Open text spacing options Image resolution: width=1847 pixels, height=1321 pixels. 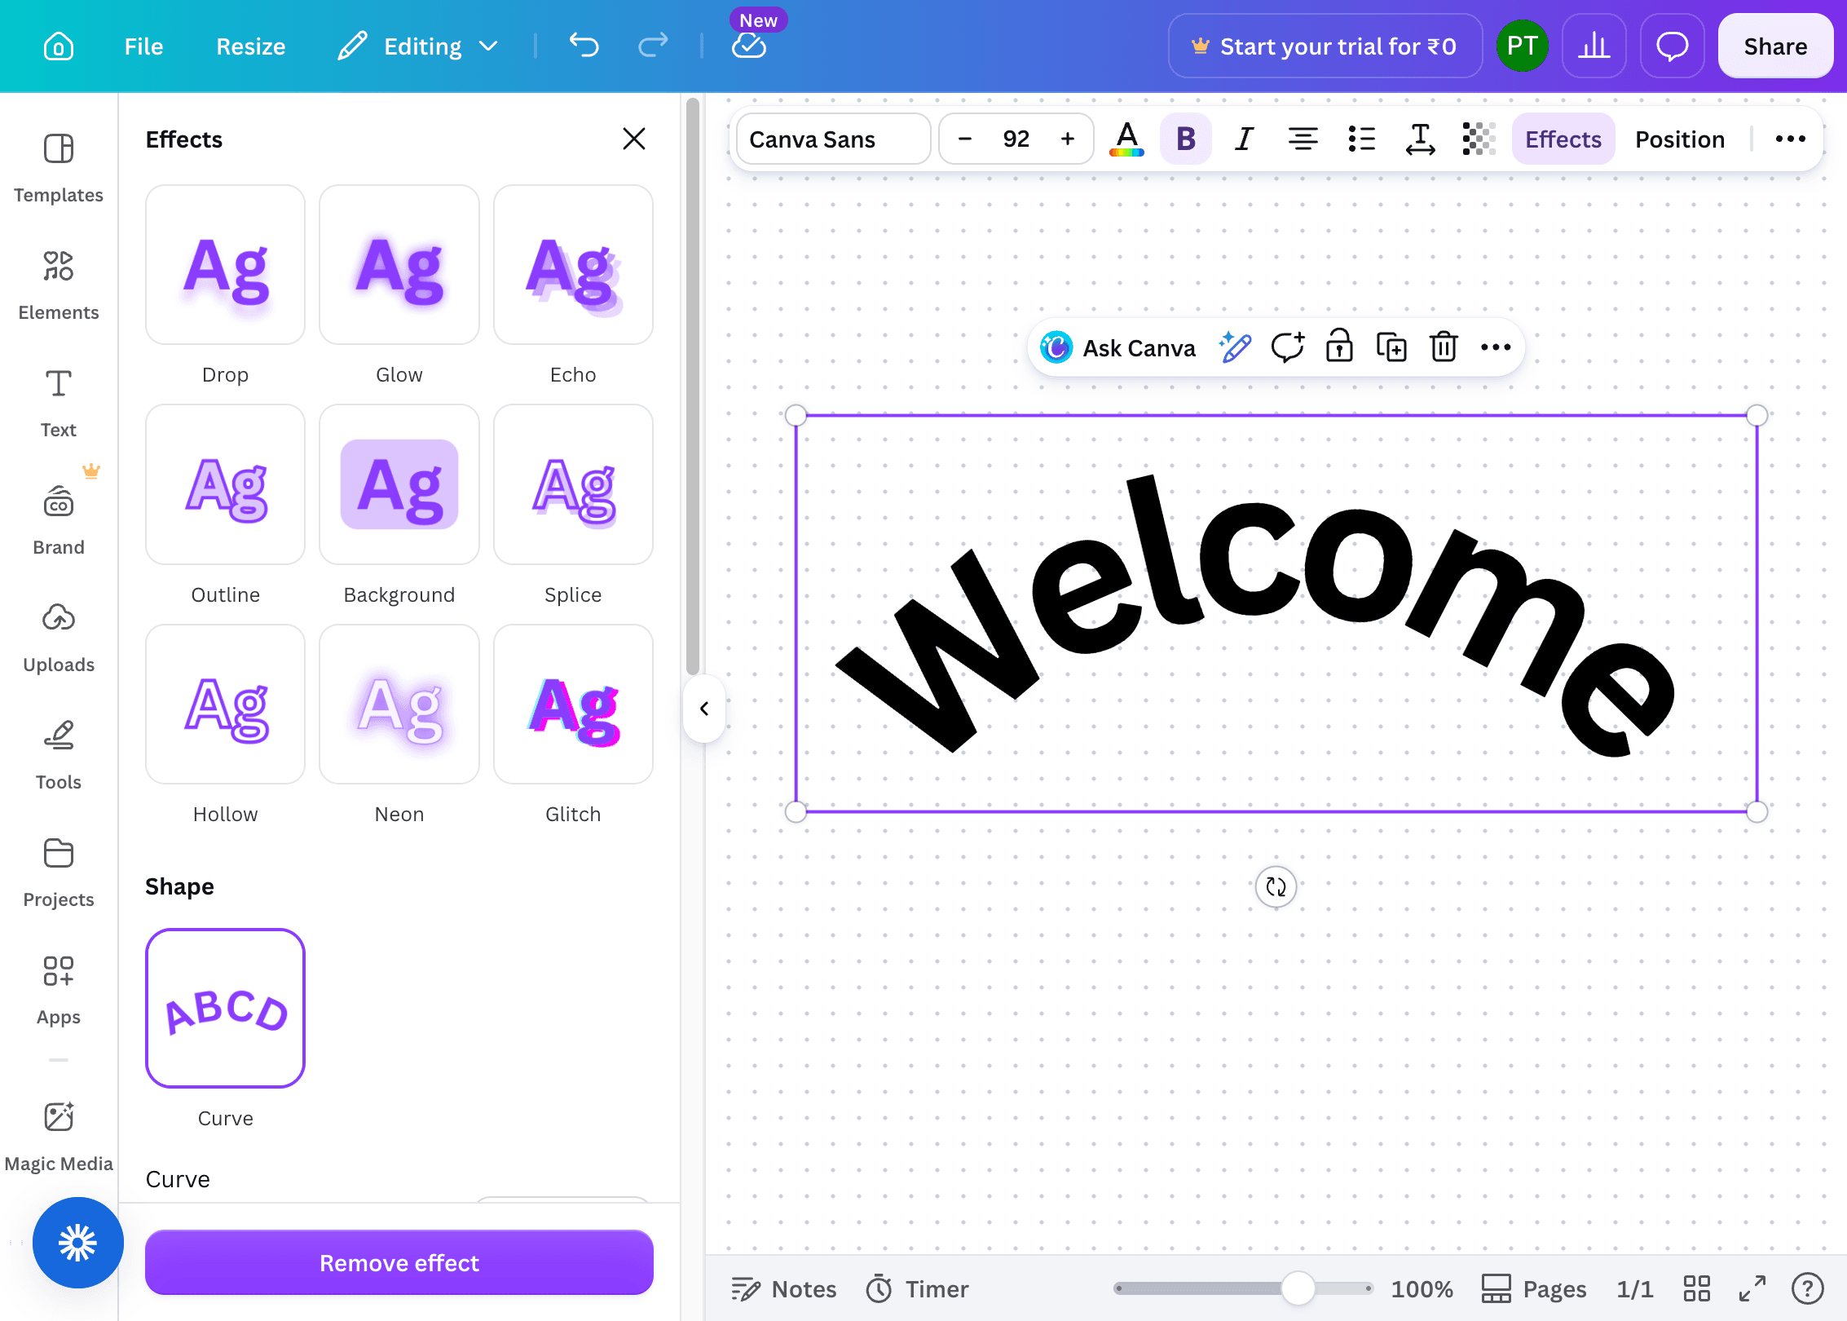[x=1420, y=139]
